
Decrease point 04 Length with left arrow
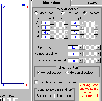click(52, 37)
